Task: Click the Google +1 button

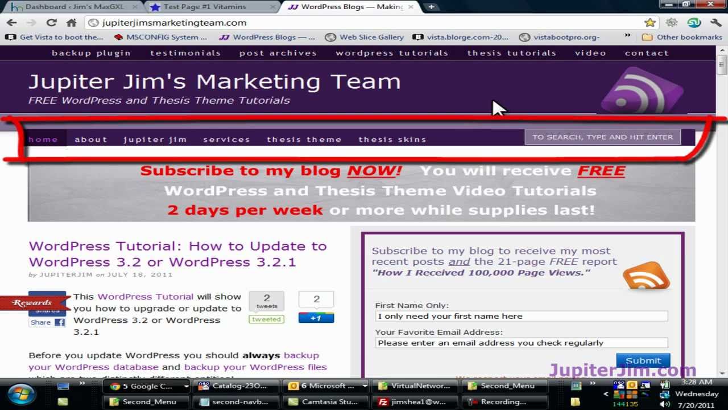Action: [316, 318]
